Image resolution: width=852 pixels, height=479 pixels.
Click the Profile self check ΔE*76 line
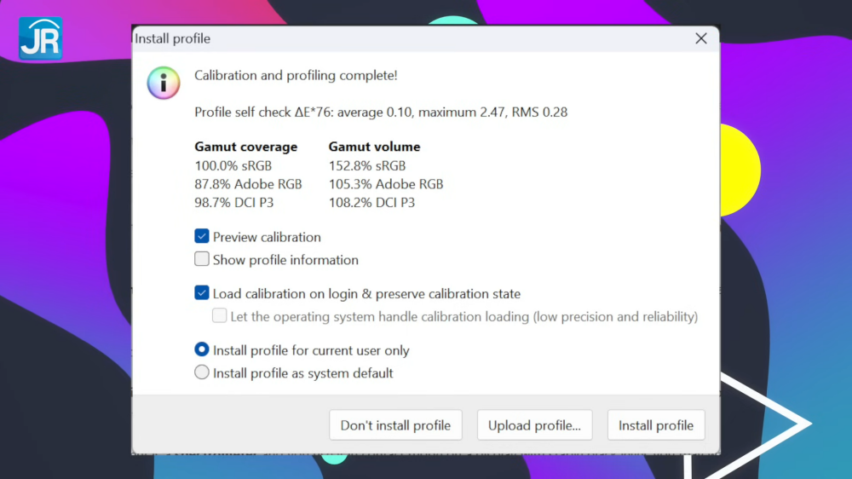(x=380, y=112)
